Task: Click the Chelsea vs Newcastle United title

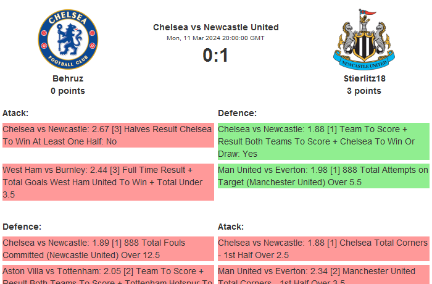Action: [215, 27]
